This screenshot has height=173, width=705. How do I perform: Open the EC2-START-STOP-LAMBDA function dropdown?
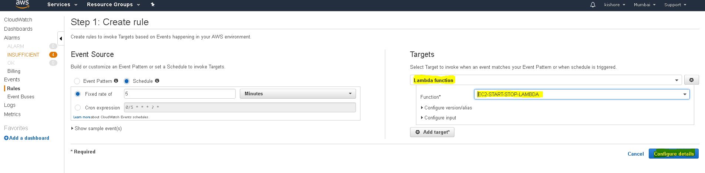581,94
